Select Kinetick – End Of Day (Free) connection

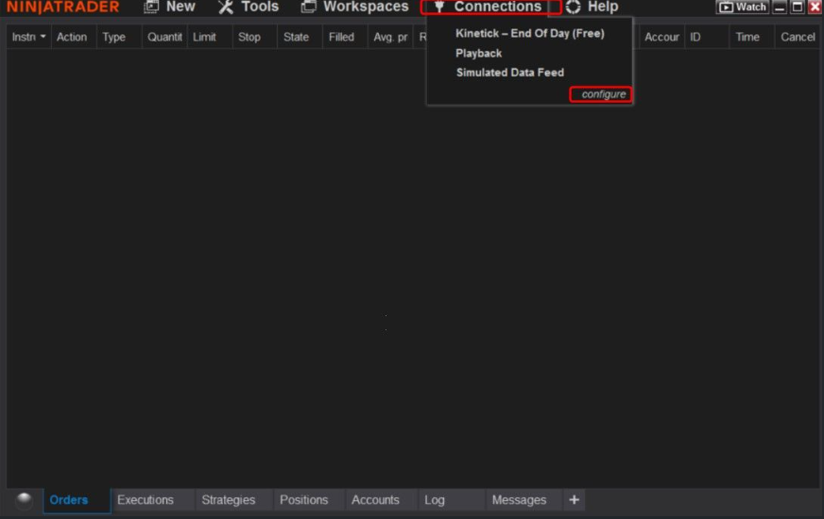coord(530,34)
